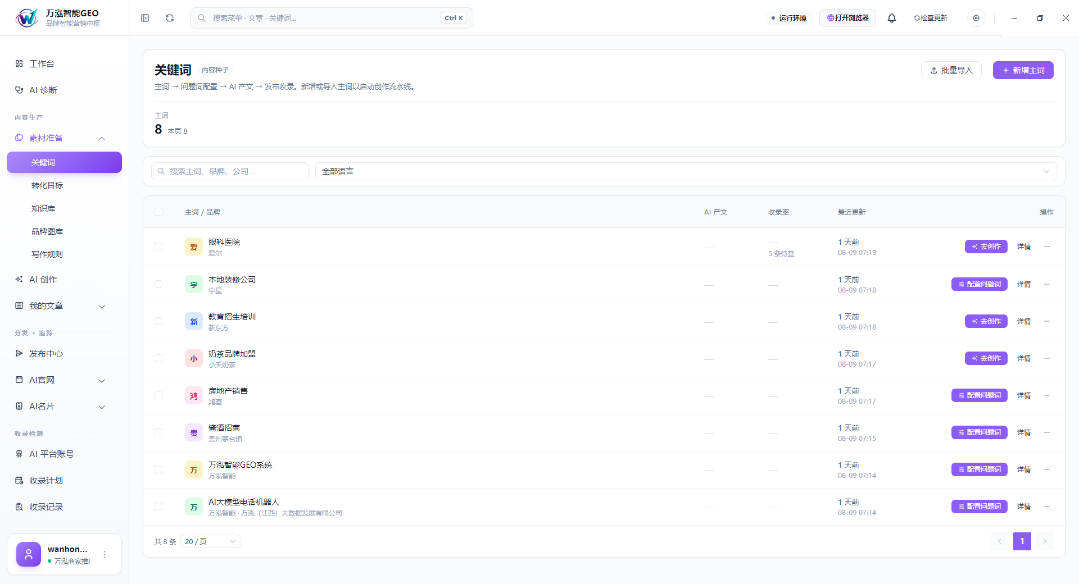Screen dimensions: 1079x584
Task: Check the 酱酒招商 row checkbox
Action: point(158,432)
